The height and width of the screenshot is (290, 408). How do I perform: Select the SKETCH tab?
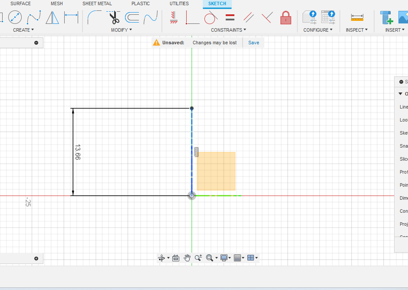pos(217,3)
